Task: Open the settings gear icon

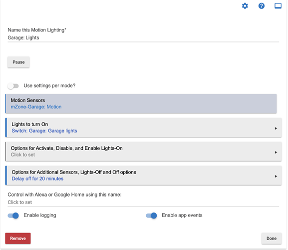Action: pyautogui.click(x=245, y=6)
